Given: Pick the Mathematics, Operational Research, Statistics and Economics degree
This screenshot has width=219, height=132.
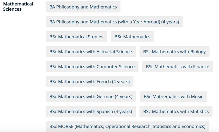Looking at the screenshot, I should click(127, 127).
